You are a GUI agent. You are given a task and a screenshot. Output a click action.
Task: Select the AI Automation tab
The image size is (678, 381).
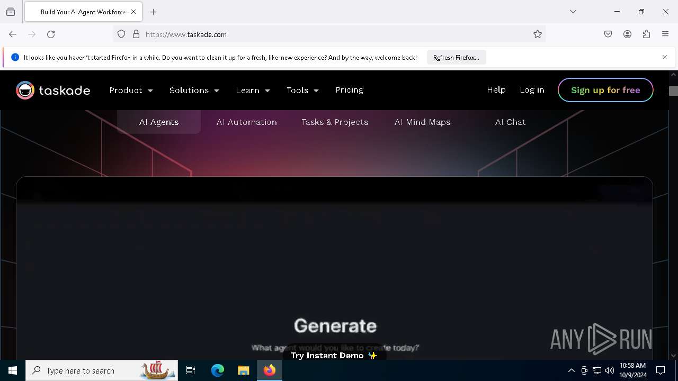[246, 122]
